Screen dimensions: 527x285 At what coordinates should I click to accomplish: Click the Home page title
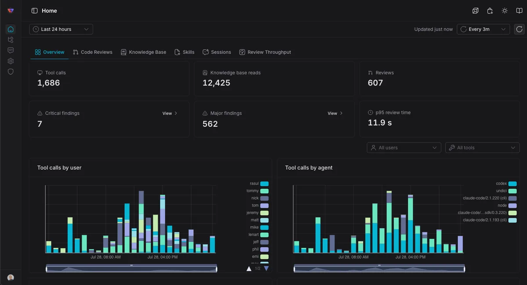tap(49, 11)
